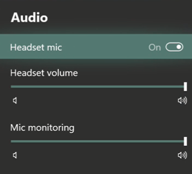Click the loud speaker icon below Headset volume
Image resolution: width=192 pixels, height=174 pixels.
pos(182,101)
